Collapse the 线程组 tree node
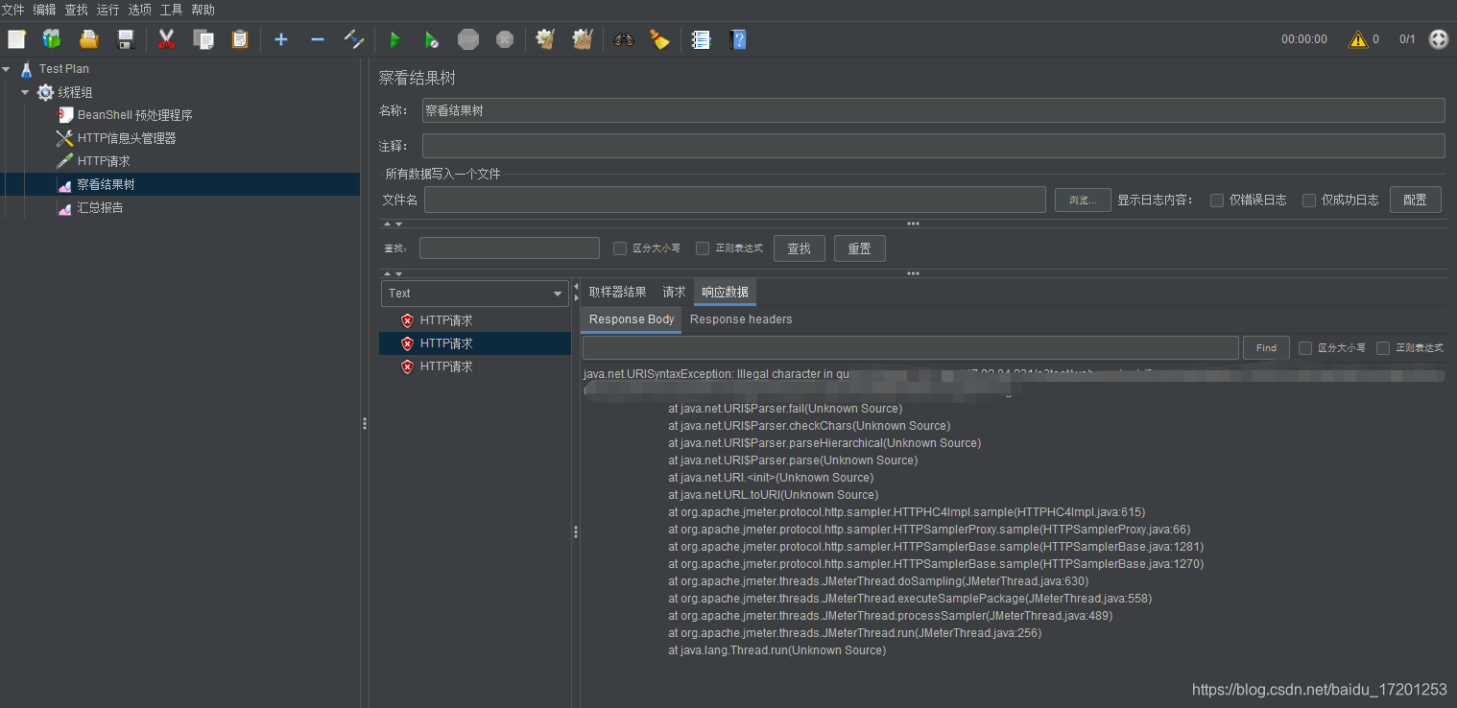This screenshot has height=708, width=1457. (x=25, y=91)
